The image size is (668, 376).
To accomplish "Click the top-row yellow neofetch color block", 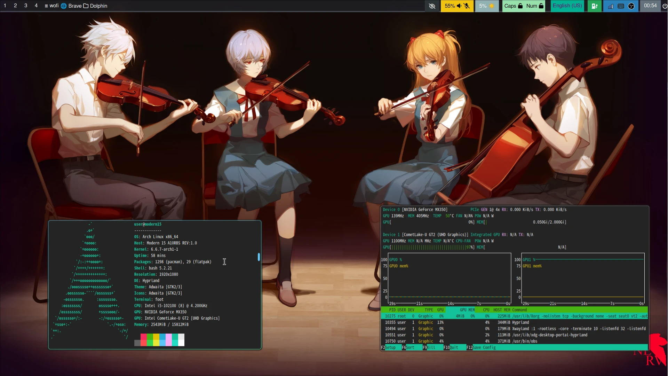I will coord(156,337).
